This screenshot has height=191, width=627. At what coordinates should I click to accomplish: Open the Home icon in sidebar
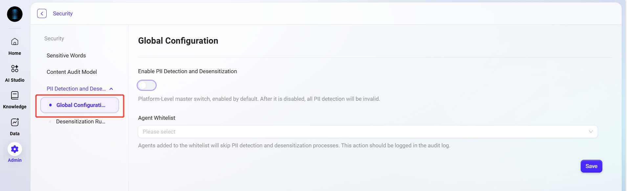pyautogui.click(x=15, y=42)
